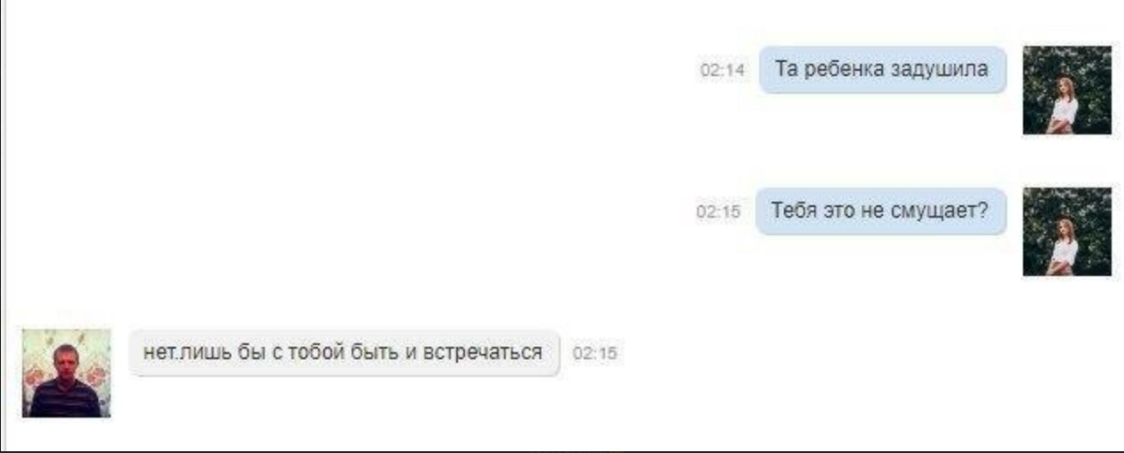Select the gray reply starting with "нет.лишь бы"
The height and width of the screenshot is (453, 1124).
345,352
